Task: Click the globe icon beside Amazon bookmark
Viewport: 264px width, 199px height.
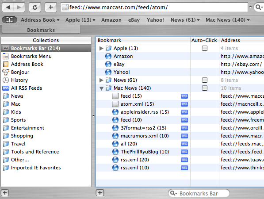Action: coord(108,56)
